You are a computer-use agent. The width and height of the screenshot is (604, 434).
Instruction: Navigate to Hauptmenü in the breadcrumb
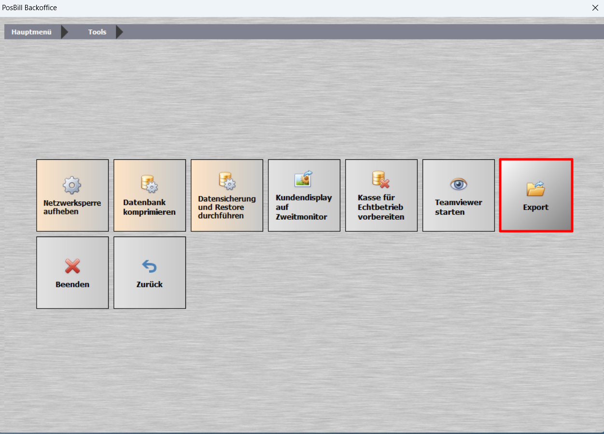tap(32, 32)
